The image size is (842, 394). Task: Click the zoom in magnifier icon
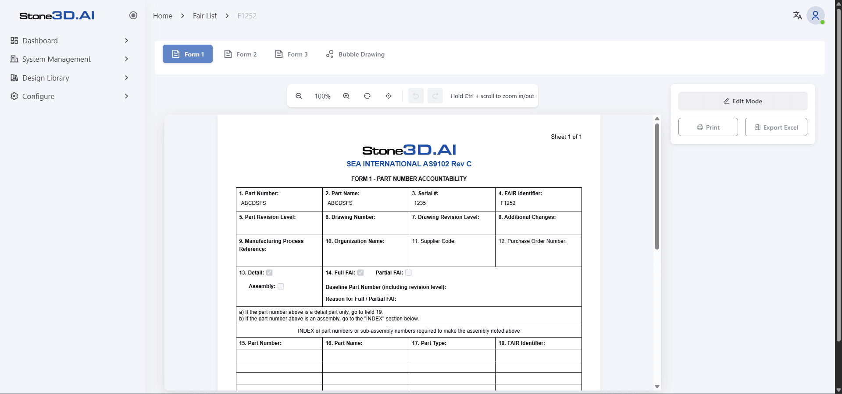(346, 96)
